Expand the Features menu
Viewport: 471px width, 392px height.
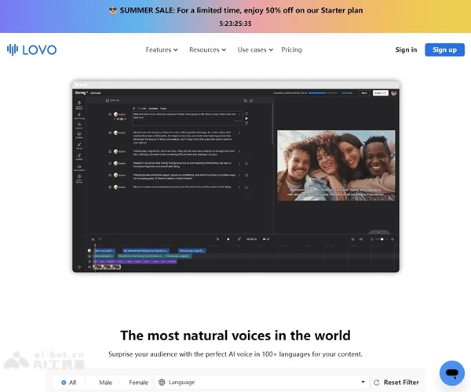click(162, 49)
